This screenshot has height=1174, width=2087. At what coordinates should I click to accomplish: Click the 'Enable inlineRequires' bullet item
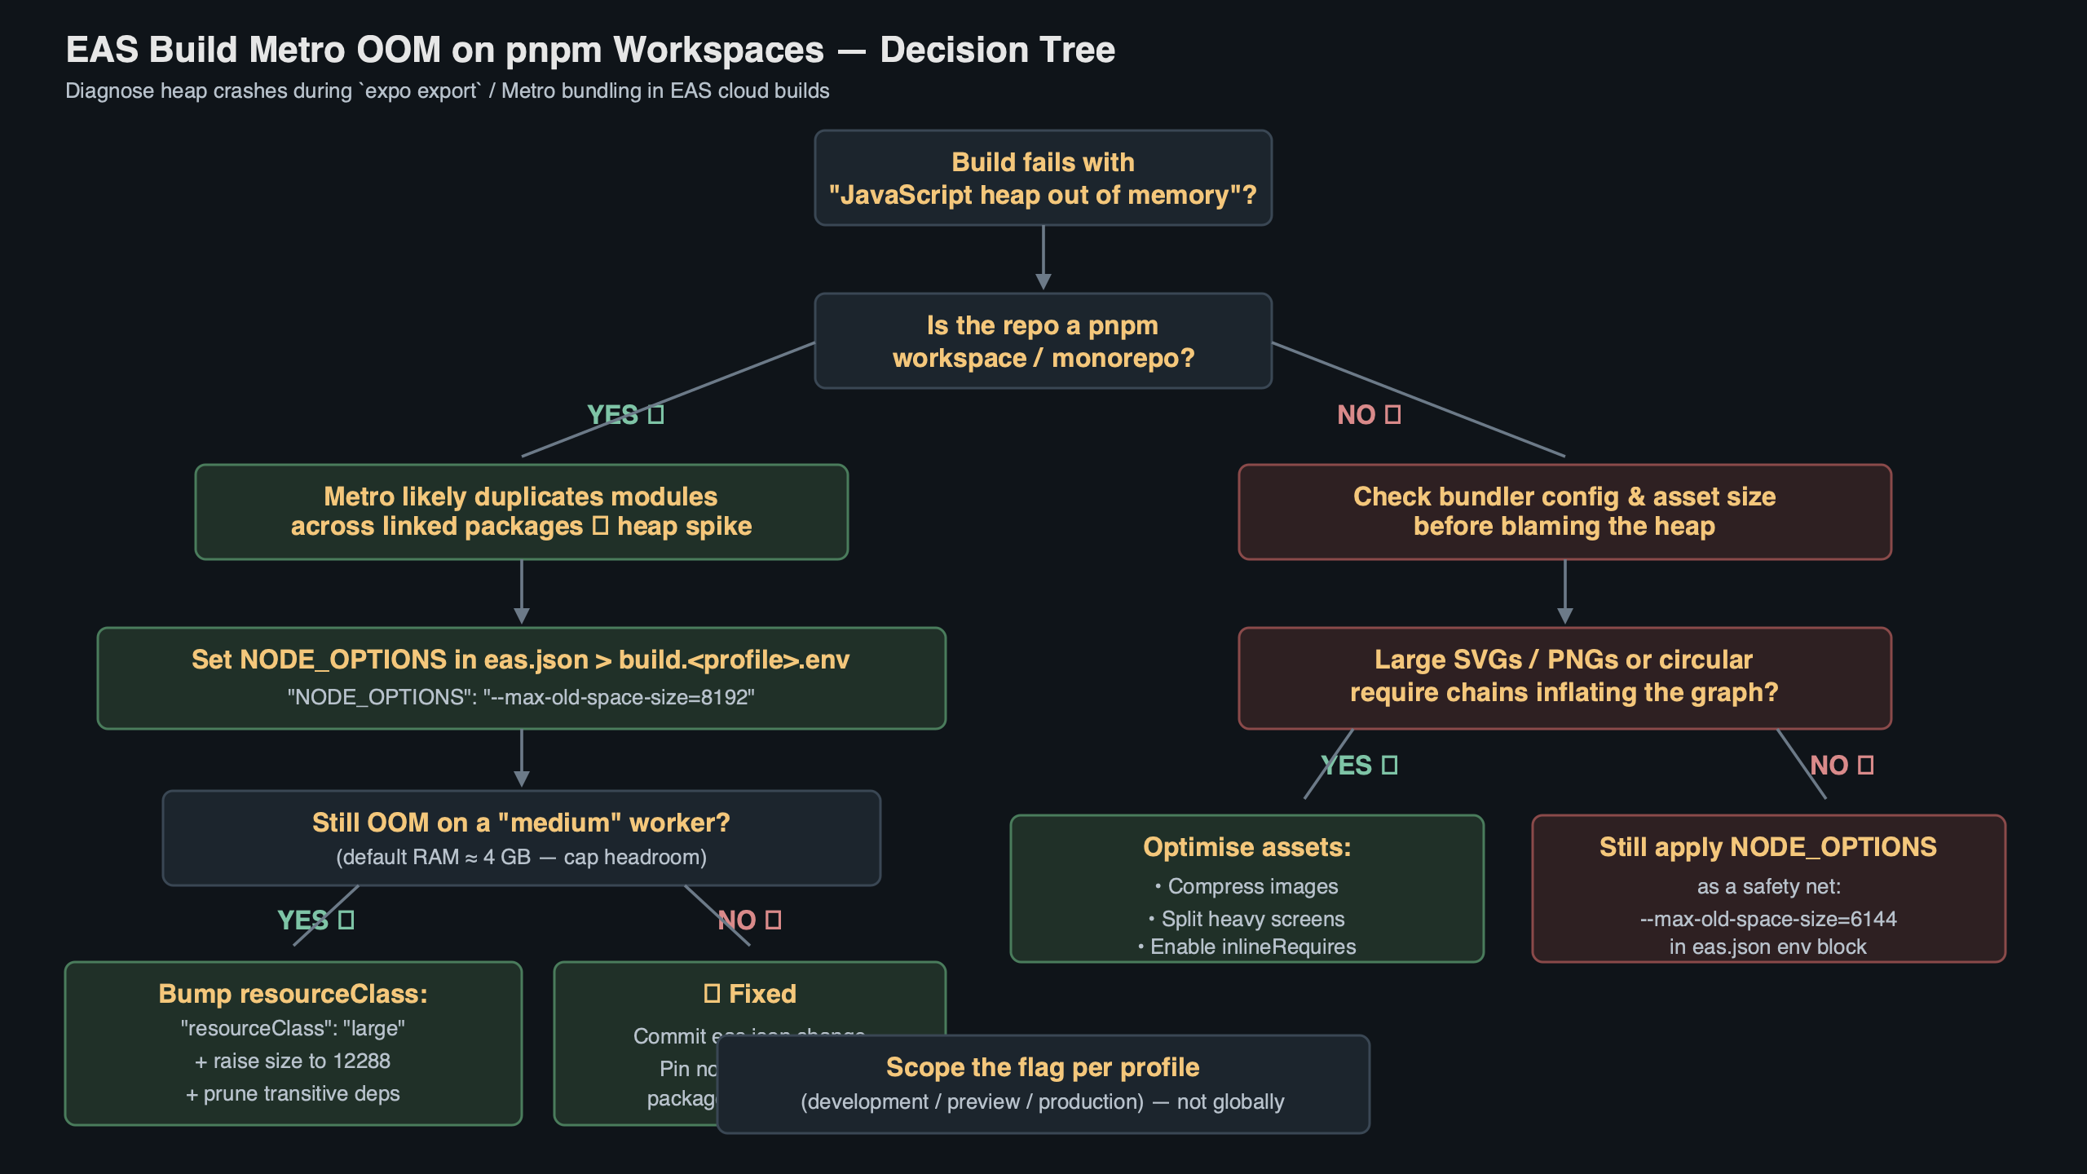click(1246, 947)
